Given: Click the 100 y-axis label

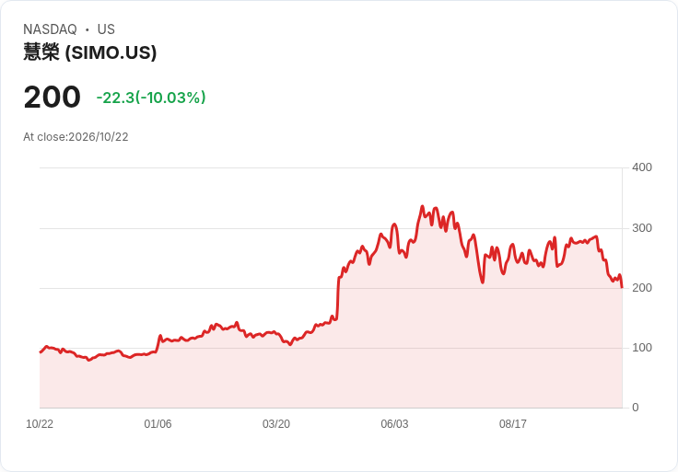Looking at the screenshot, I should (x=642, y=348).
